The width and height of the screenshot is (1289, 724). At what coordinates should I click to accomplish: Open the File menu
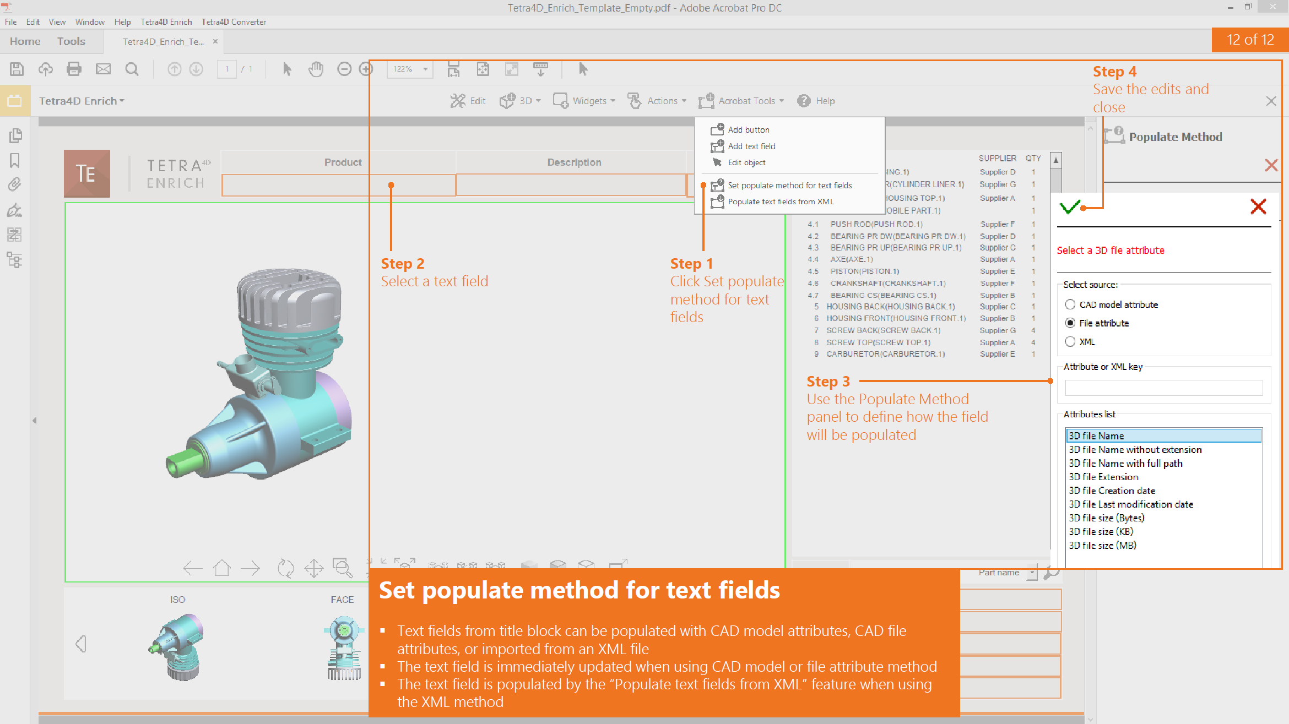click(x=11, y=22)
